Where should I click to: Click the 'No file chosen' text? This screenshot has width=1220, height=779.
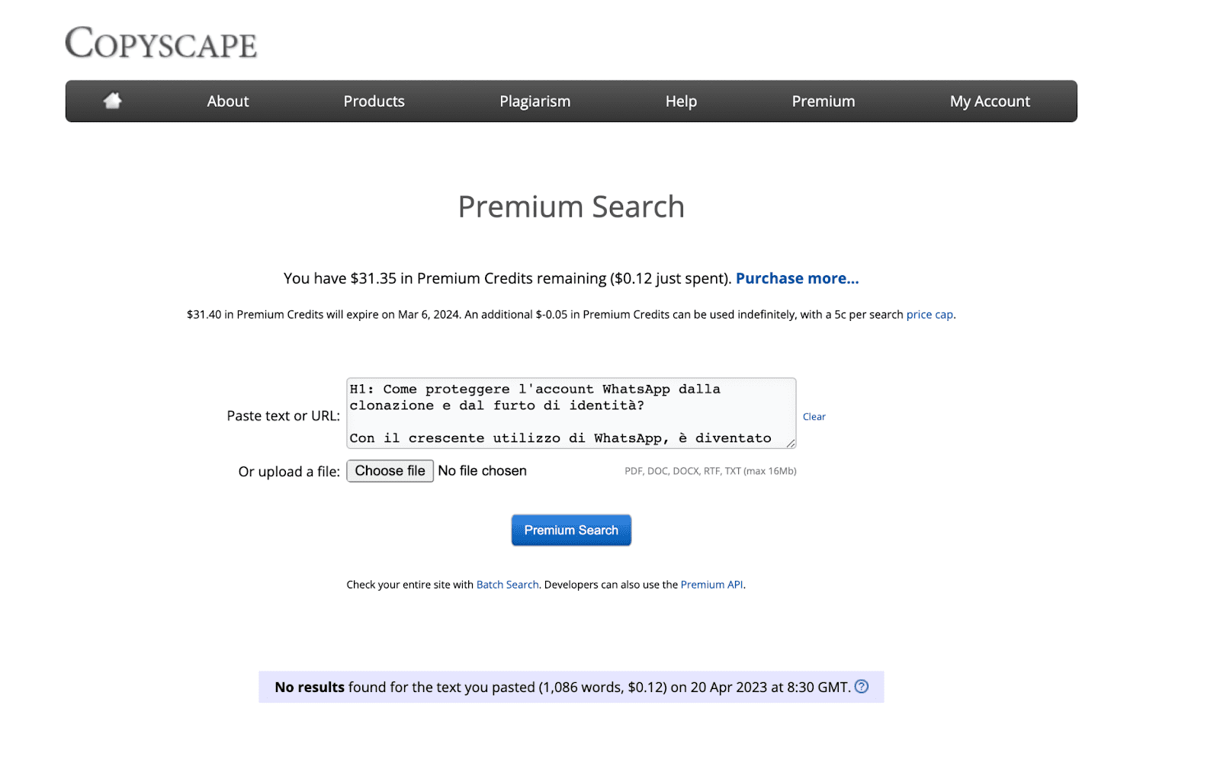(482, 471)
